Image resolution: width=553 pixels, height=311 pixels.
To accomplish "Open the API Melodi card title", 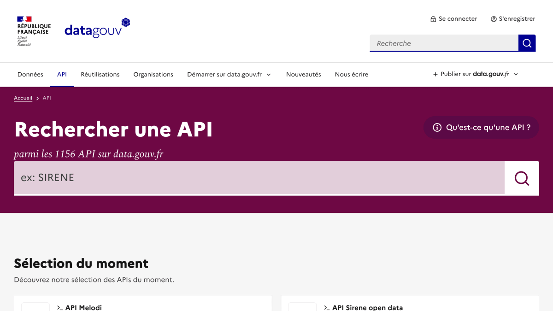I will pyautogui.click(x=83, y=307).
